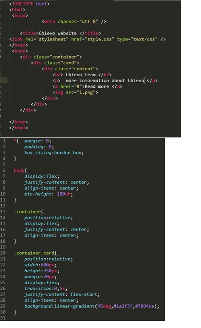Click the closing </head> tag
Image resolution: width=201 pixels, height=328 pixels.
tap(19, 45)
